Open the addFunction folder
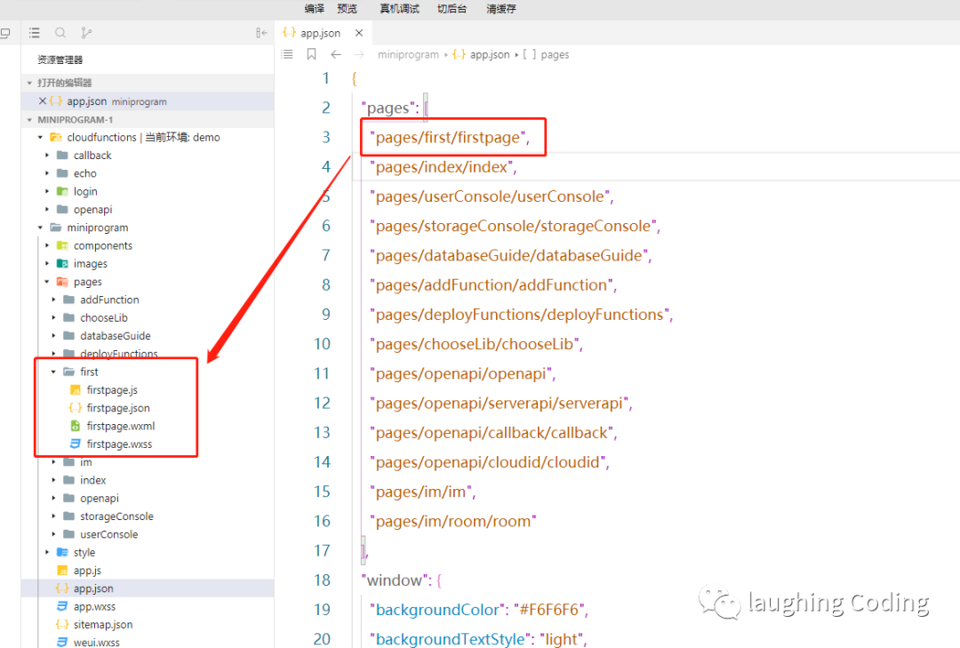 click(x=109, y=300)
